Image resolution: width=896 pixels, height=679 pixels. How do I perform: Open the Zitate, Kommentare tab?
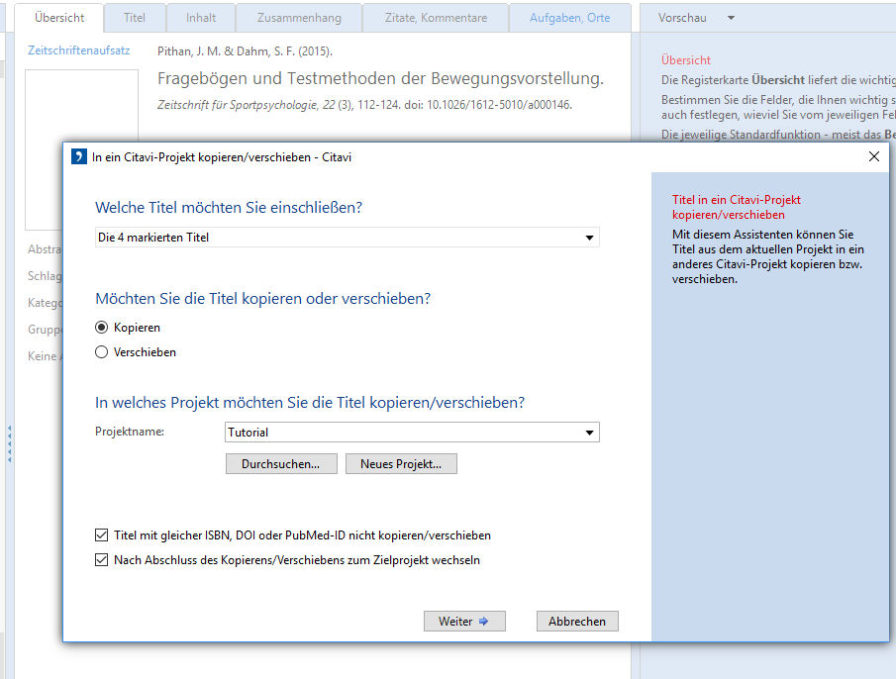coord(436,18)
